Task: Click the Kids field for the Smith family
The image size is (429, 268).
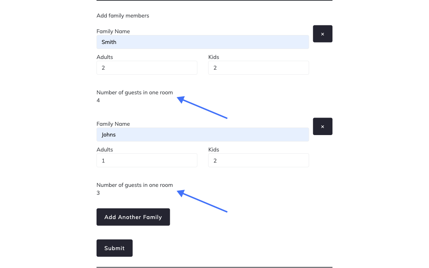Action: (258, 68)
